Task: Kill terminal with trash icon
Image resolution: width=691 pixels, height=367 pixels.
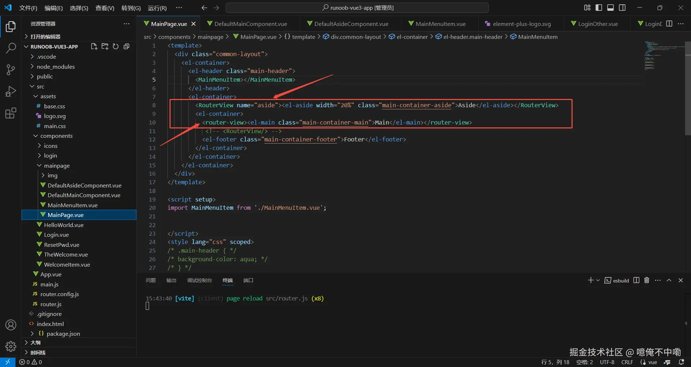Action: tap(647, 280)
